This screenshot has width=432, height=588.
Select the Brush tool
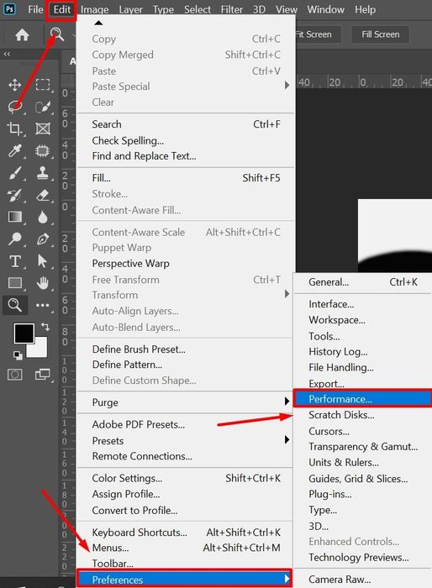[x=14, y=173]
